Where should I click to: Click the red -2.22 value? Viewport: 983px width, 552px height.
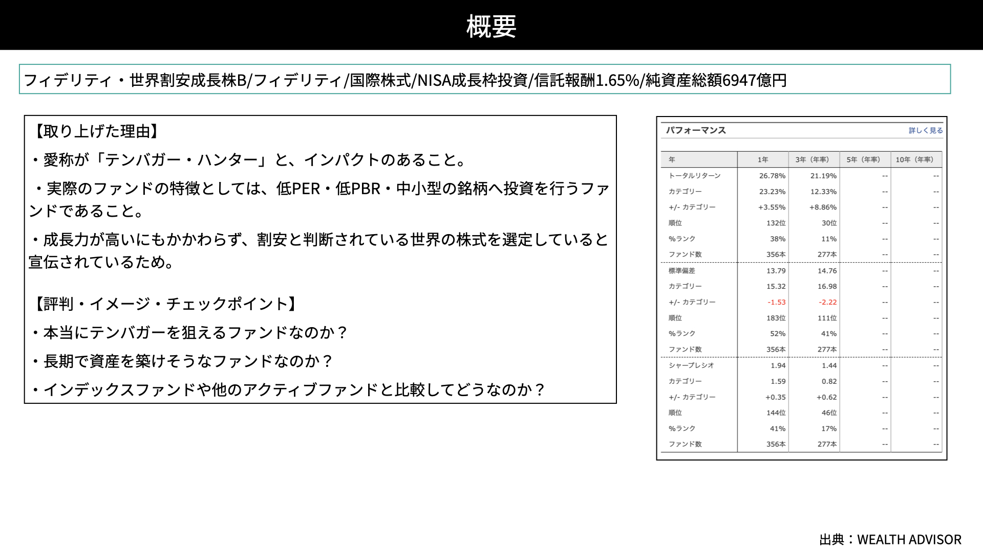click(x=828, y=303)
